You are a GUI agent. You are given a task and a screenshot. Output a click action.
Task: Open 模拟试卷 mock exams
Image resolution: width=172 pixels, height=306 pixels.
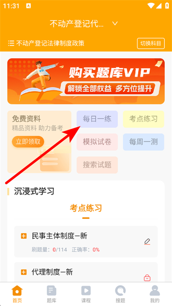pyautogui.click(x=97, y=142)
